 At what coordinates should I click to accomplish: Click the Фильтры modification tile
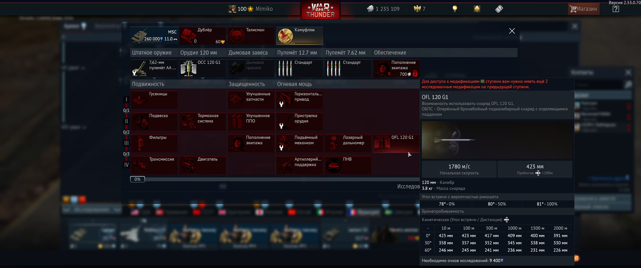[154, 143]
